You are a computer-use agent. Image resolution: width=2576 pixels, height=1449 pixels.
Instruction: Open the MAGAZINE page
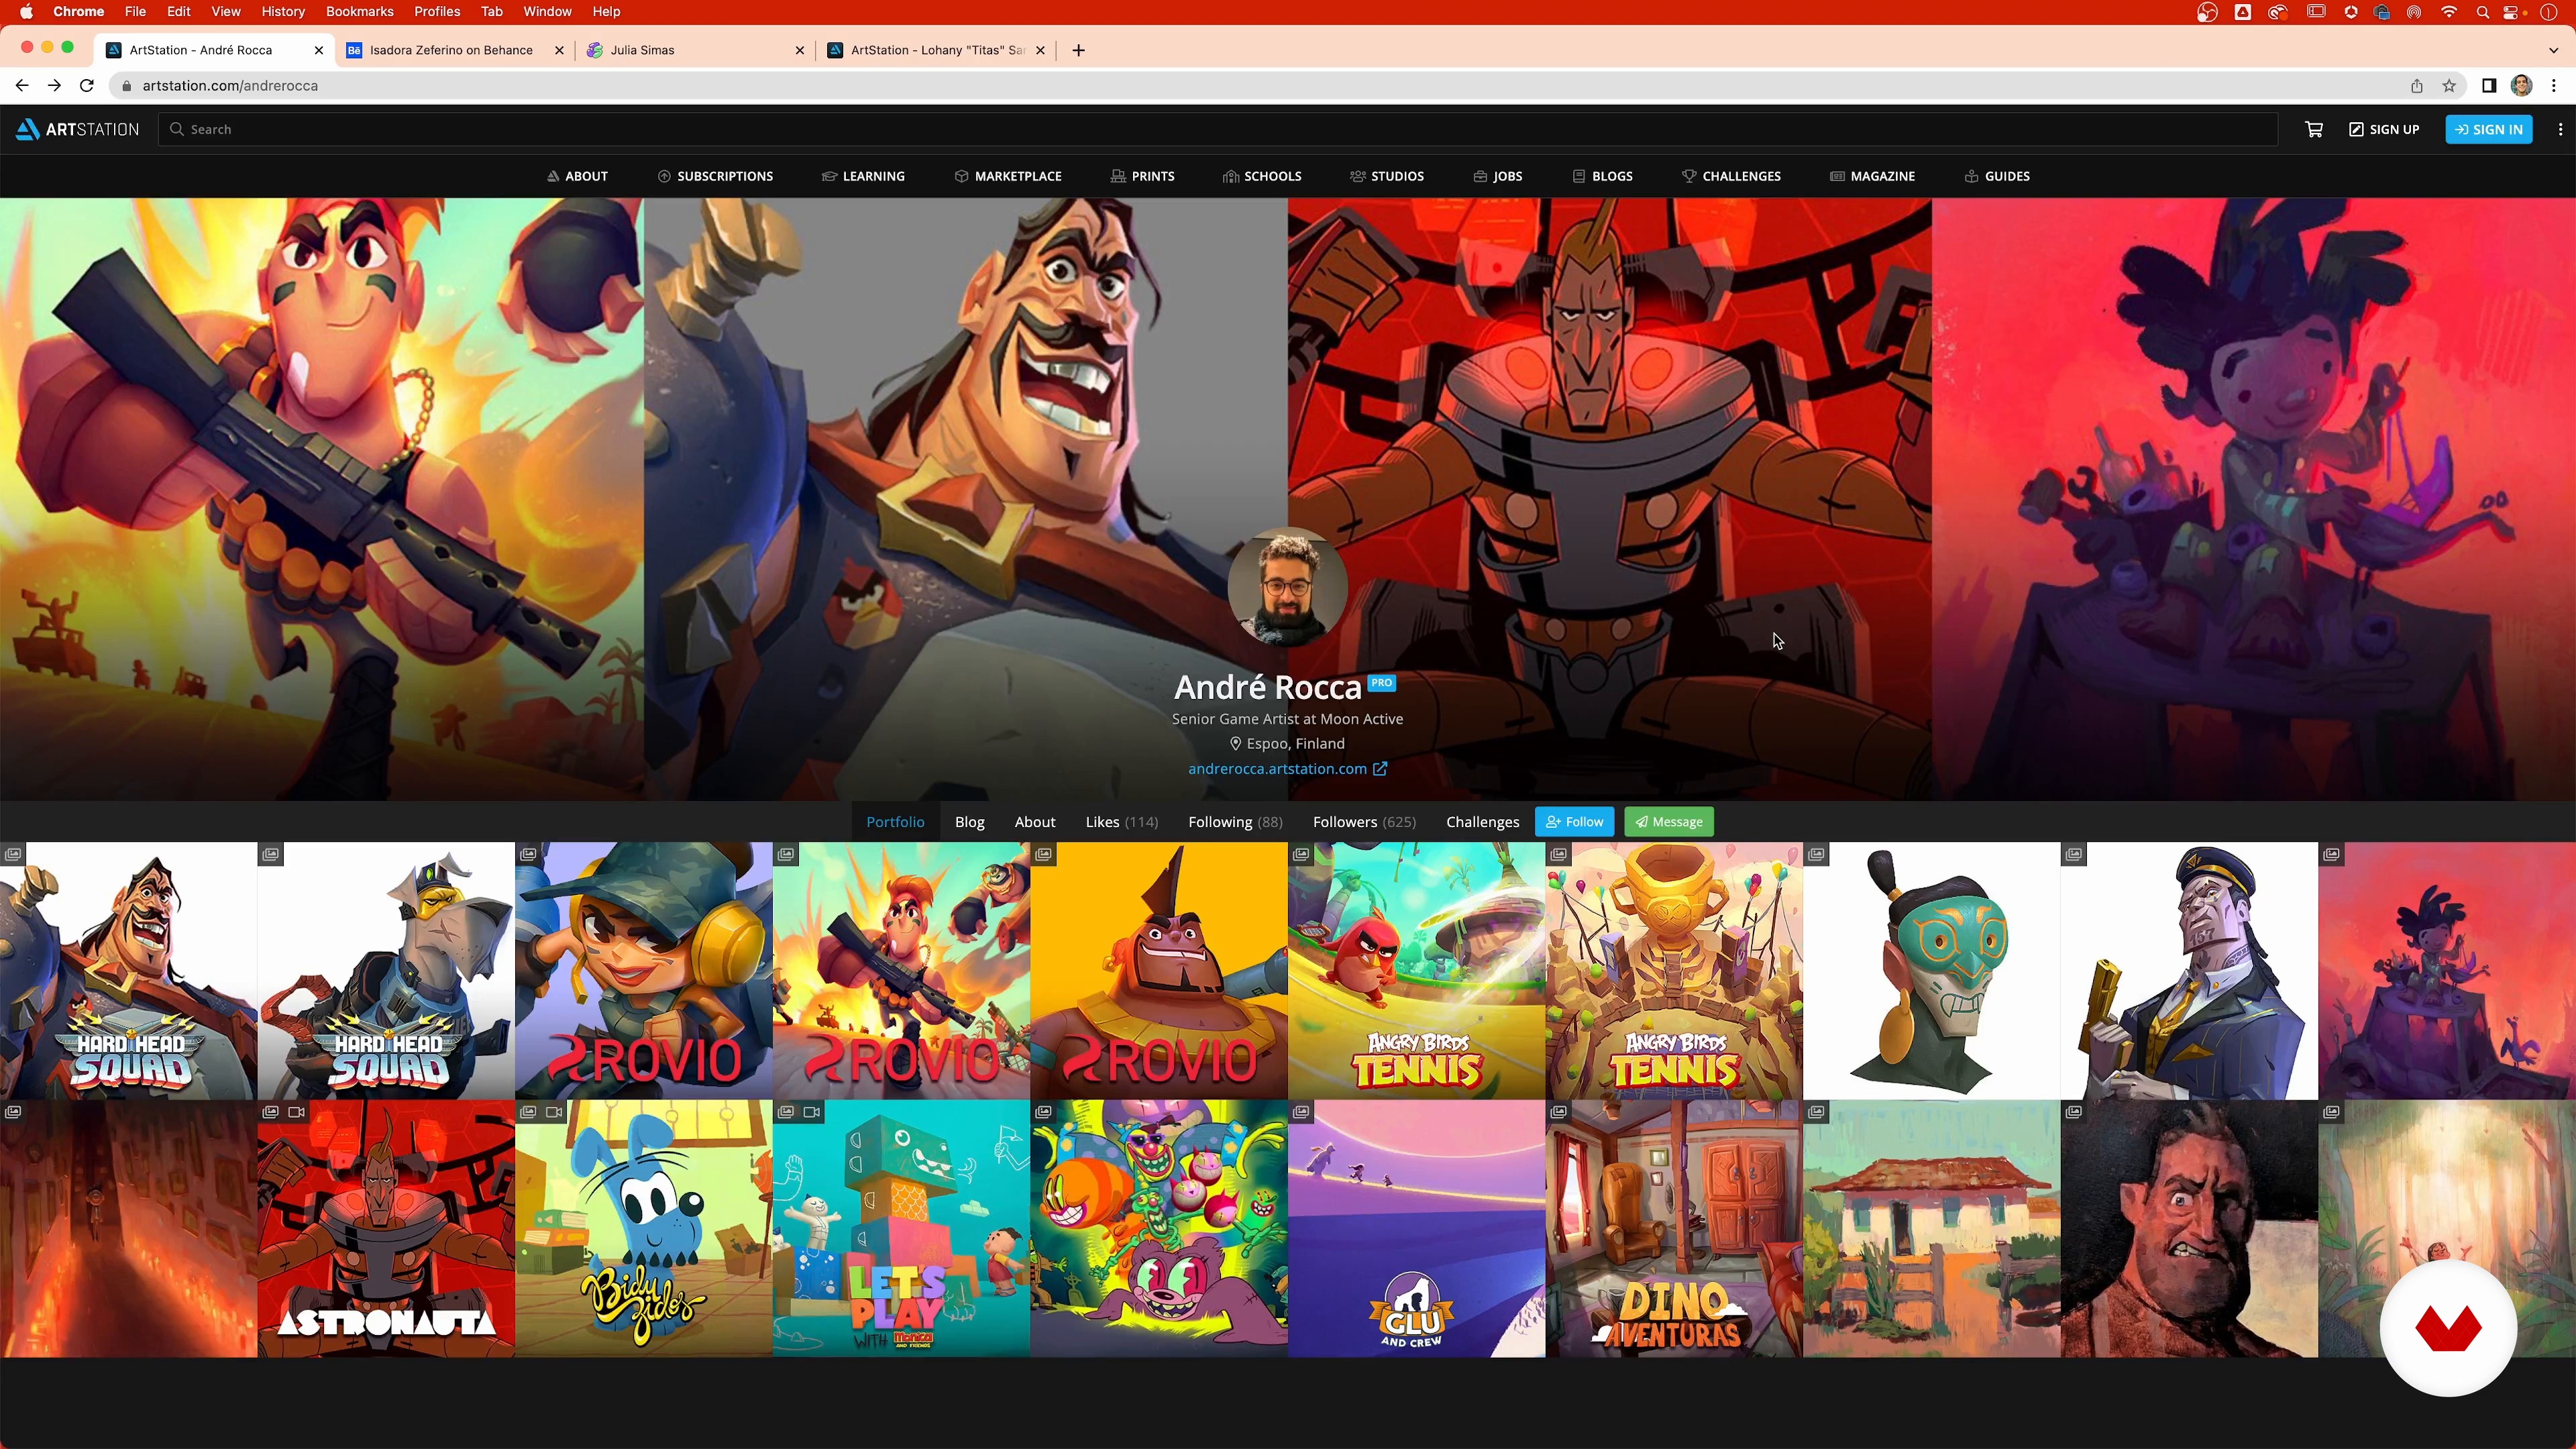point(1873,176)
